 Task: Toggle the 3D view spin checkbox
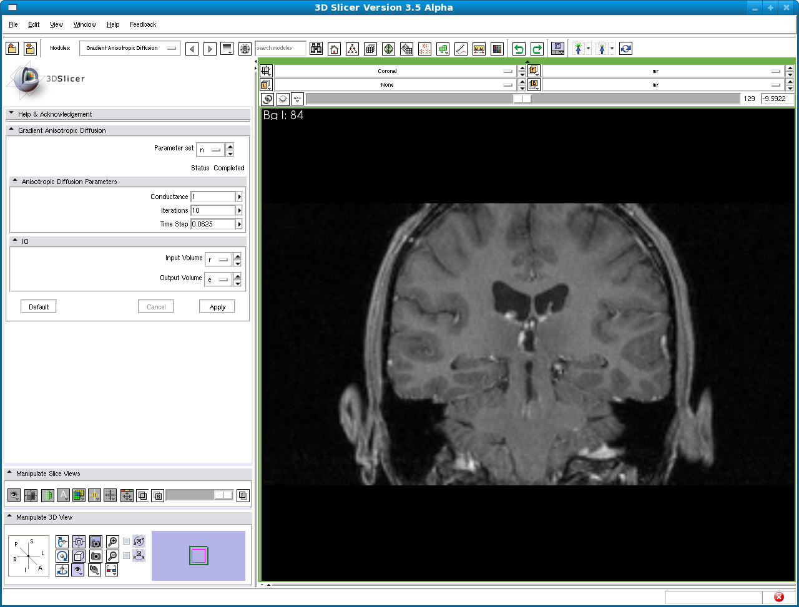coord(127,541)
